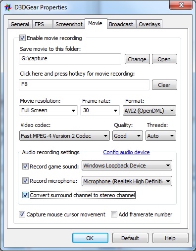Uncheck Record game sound
The image size is (196, 251).
(x=25, y=167)
